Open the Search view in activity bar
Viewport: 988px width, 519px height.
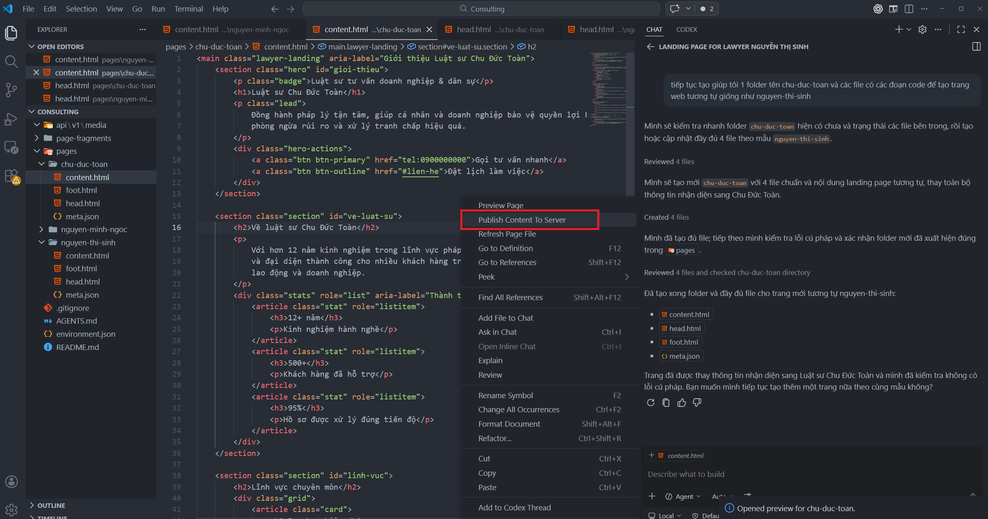[11, 62]
